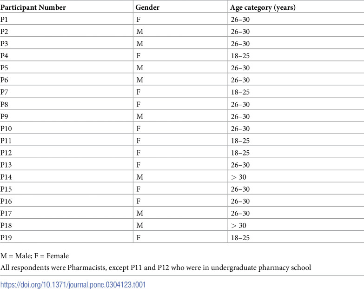This screenshot has height=289, width=364.
Task: Click gender cell M for P2
Action: click(140, 32)
